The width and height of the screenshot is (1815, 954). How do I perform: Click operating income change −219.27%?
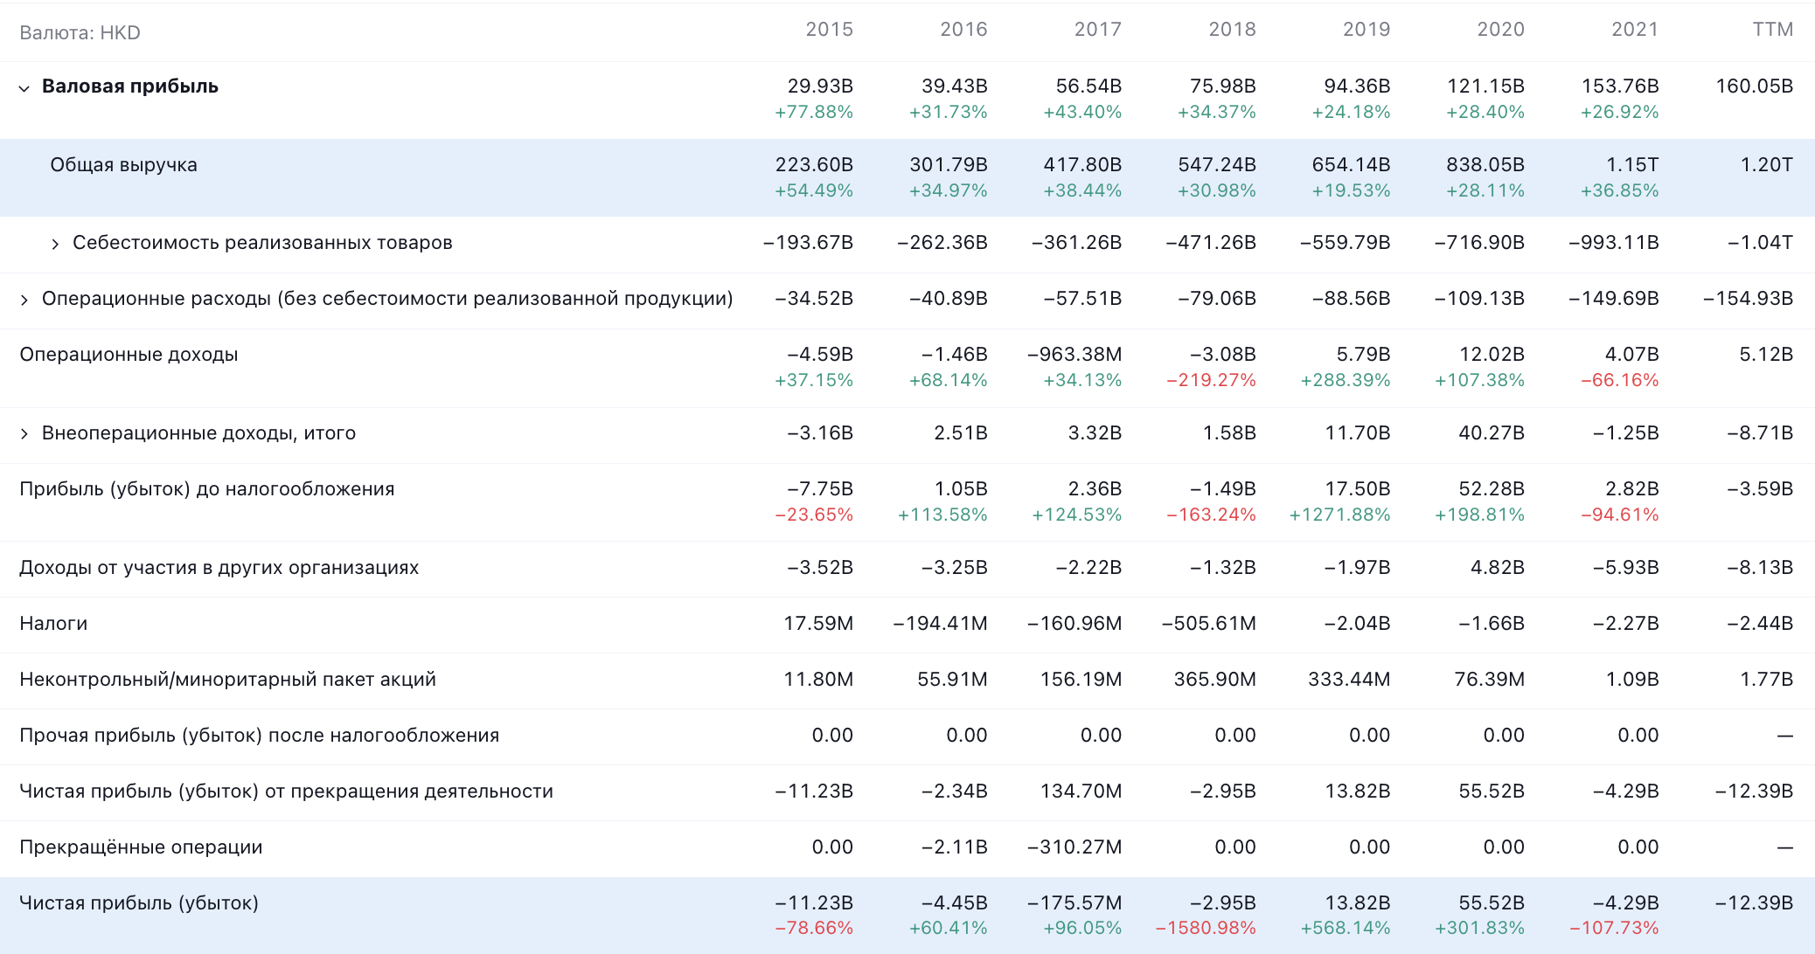1211,380
